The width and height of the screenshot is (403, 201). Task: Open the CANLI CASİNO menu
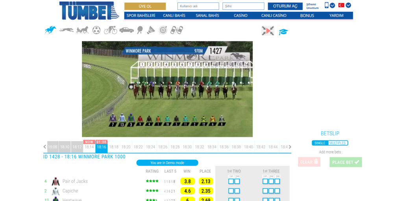pos(274,16)
